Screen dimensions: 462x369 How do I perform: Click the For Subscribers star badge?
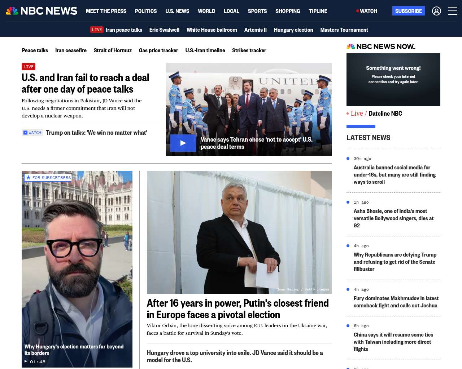(x=48, y=178)
